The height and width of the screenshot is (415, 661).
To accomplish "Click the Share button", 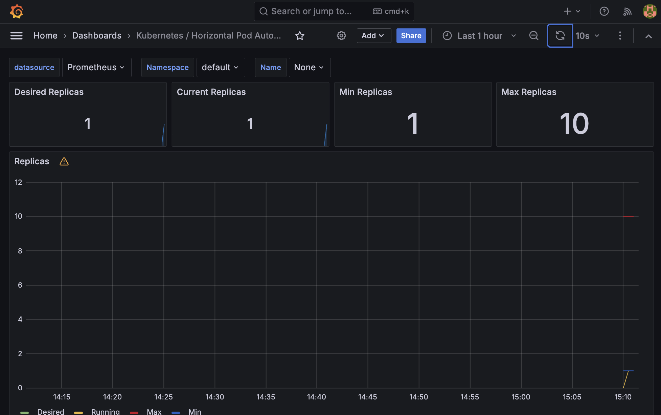I will [411, 35].
